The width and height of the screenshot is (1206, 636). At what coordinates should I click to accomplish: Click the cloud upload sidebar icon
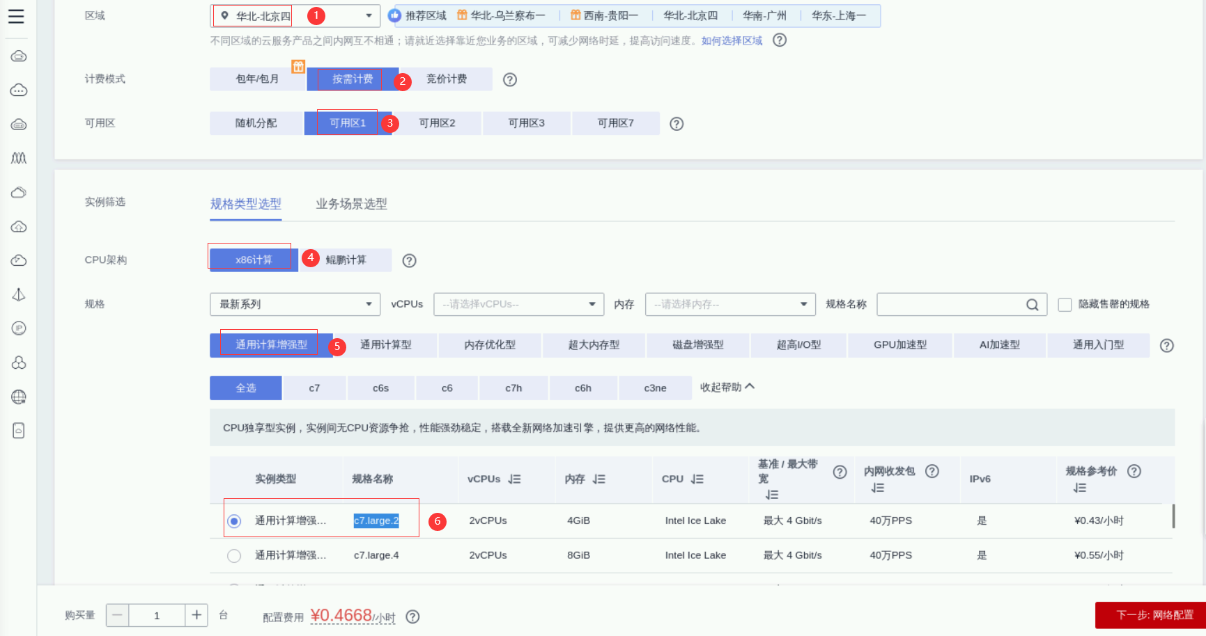click(19, 226)
